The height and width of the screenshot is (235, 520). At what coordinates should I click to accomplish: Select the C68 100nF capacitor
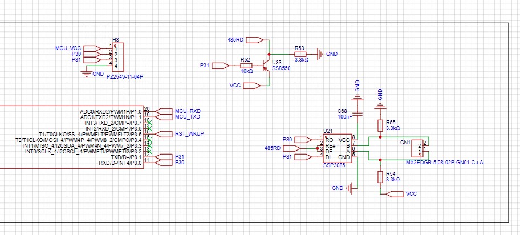coord(357,115)
